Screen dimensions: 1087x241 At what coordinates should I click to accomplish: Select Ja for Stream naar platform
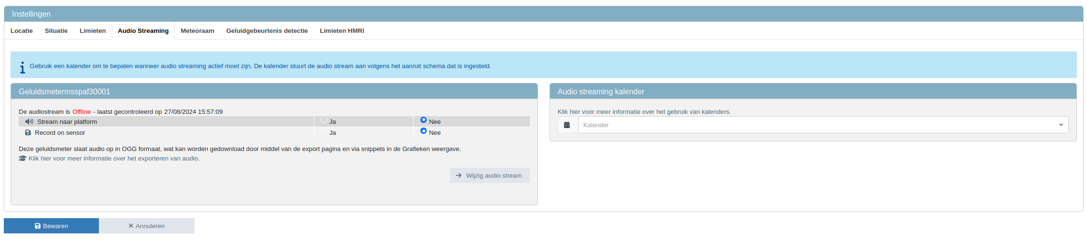pyautogui.click(x=324, y=120)
